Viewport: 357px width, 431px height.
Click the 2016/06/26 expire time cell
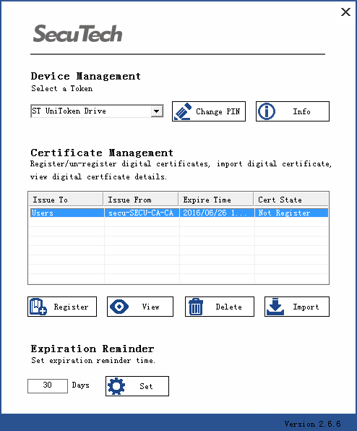click(217, 213)
